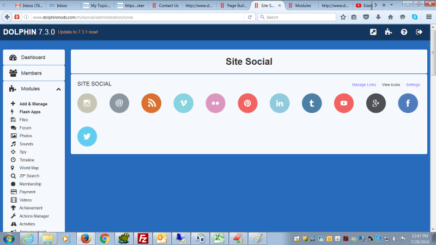
Task: Click the browser search field
Action: [x=297, y=17]
